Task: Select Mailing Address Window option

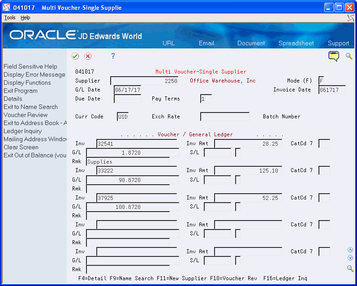Action: [35, 139]
